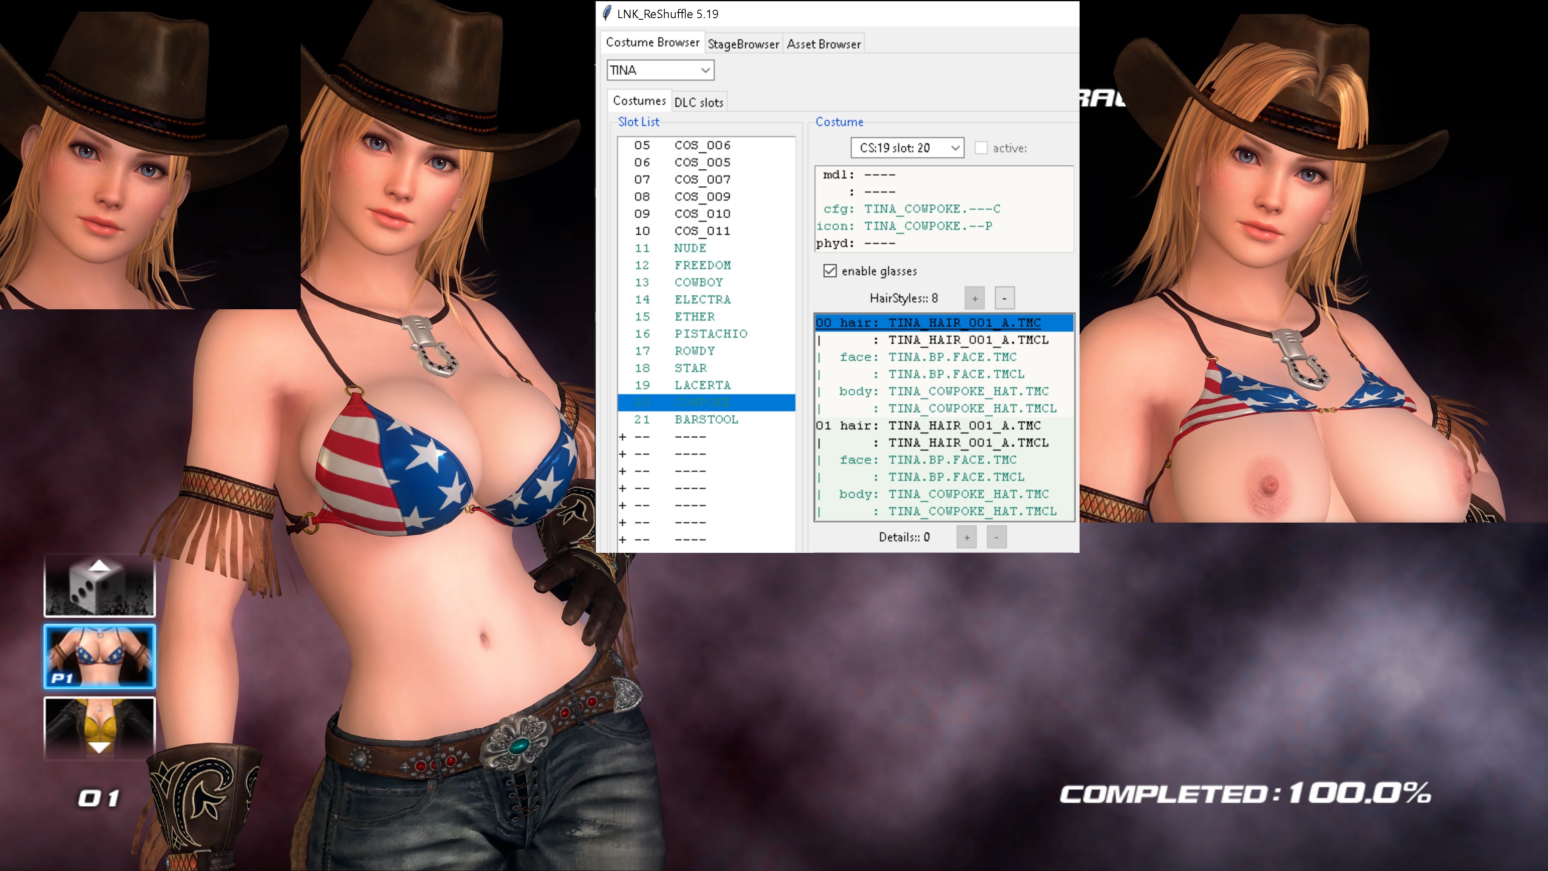Expand the first empty slot plus marker
The height and width of the screenshot is (871, 1548).
click(622, 437)
